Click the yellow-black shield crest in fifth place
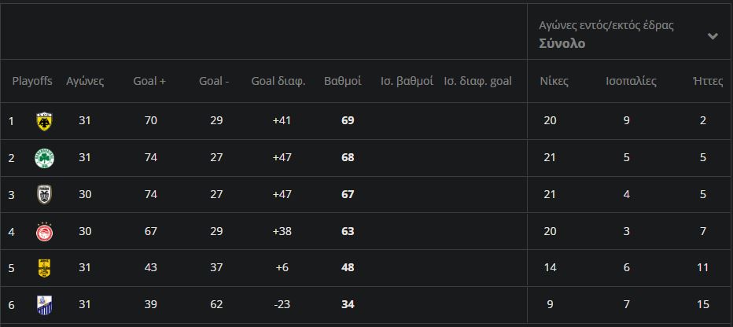This screenshot has width=733, height=327. point(44,268)
